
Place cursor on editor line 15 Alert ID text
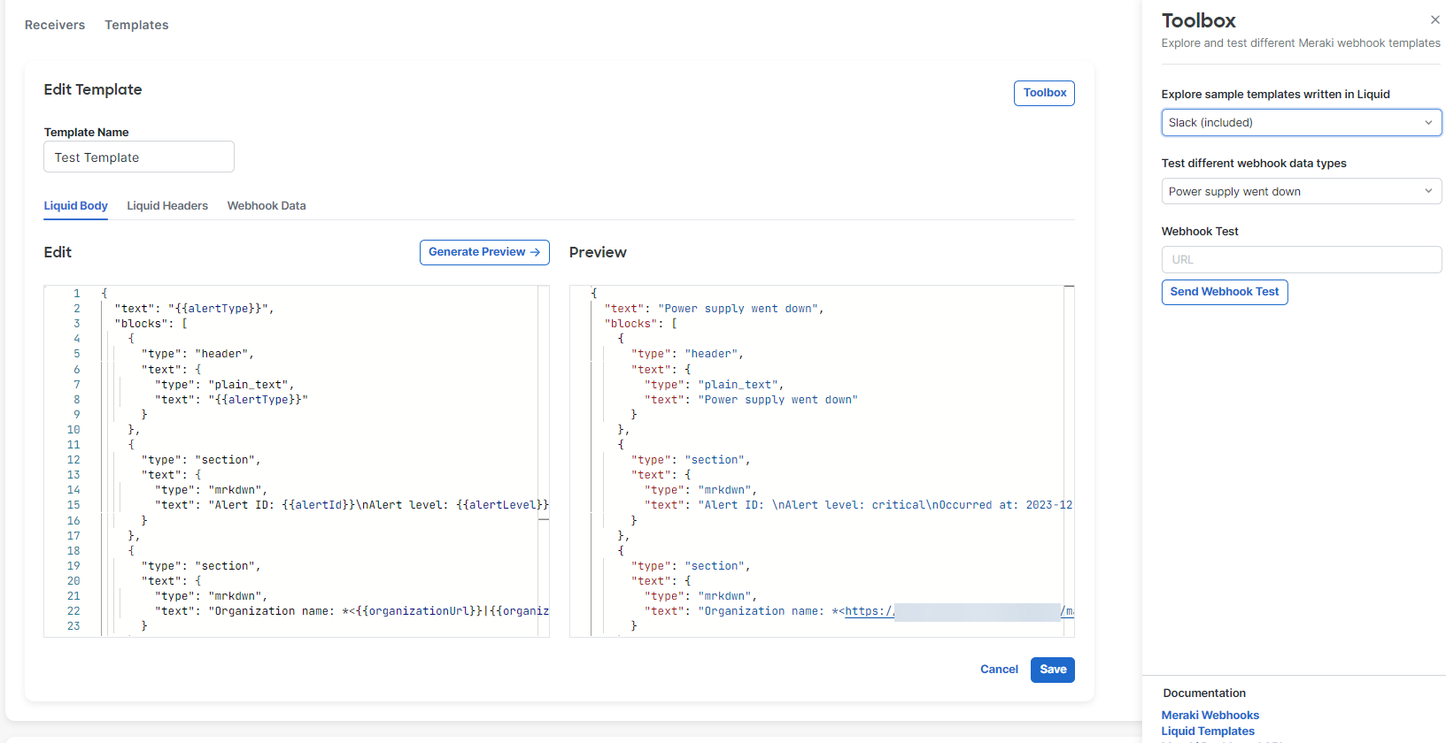(241, 505)
